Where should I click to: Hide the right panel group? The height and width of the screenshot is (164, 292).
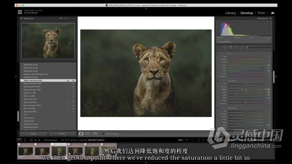coord(276,76)
